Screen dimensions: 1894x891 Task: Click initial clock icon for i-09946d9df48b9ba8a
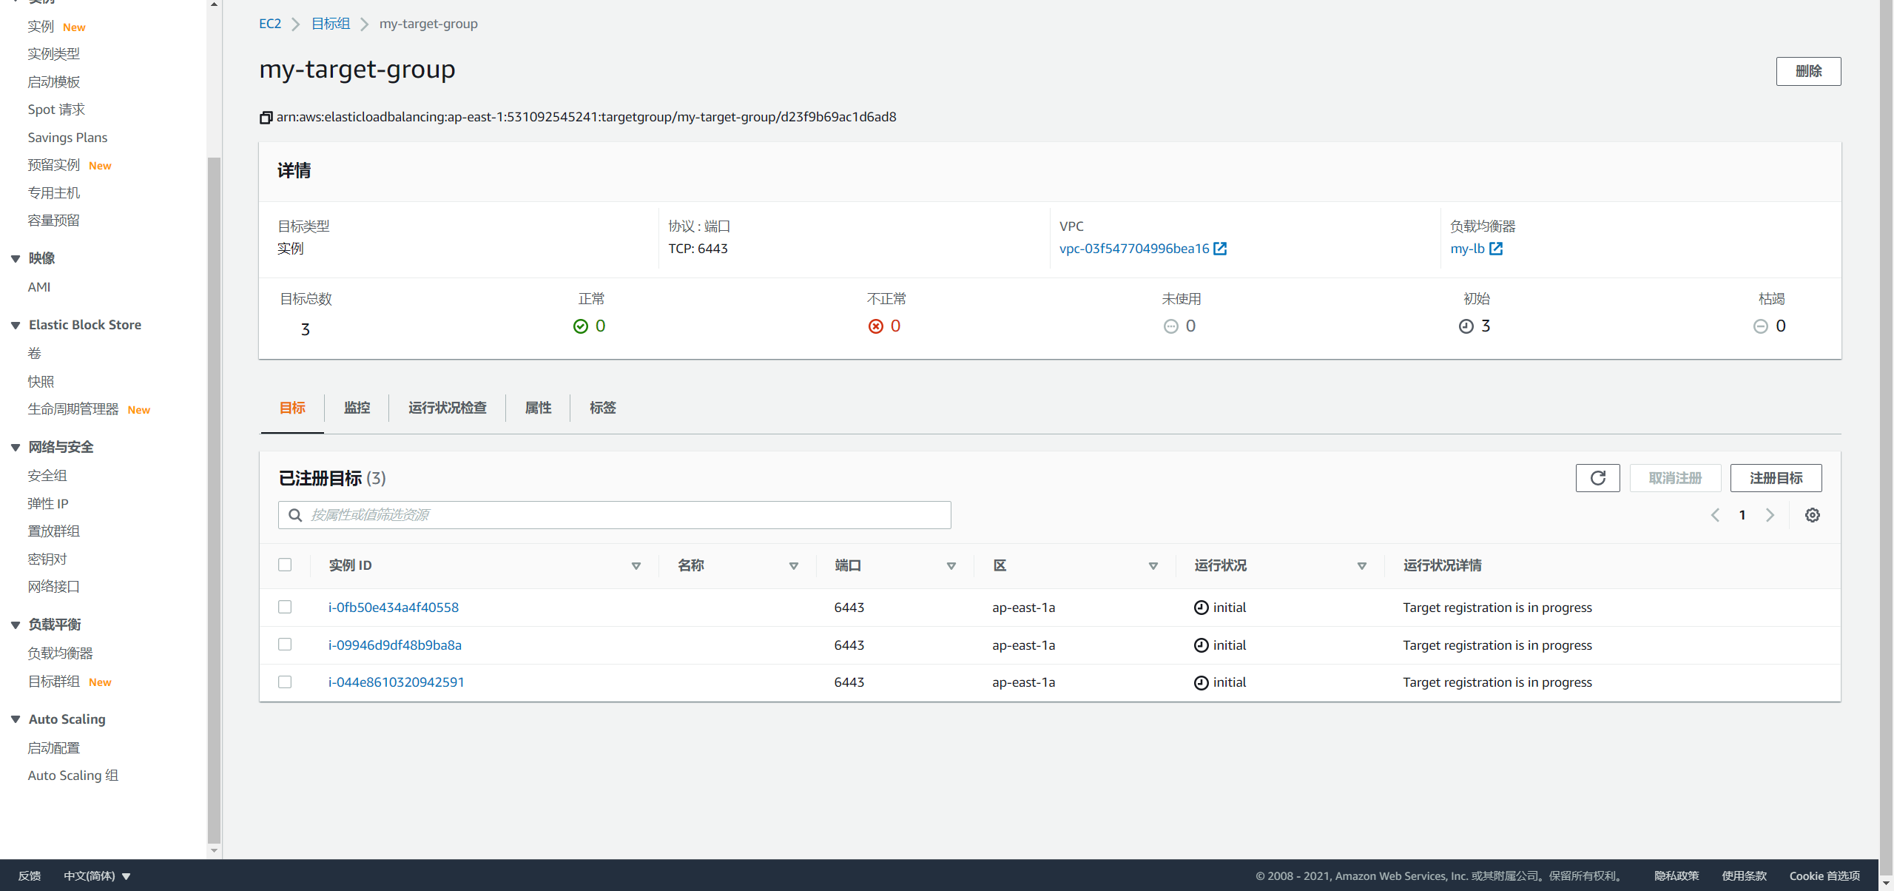click(1202, 645)
